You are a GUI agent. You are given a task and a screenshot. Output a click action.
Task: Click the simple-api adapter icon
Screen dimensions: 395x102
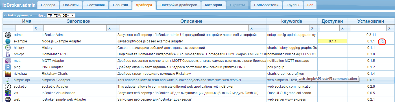click(8, 80)
